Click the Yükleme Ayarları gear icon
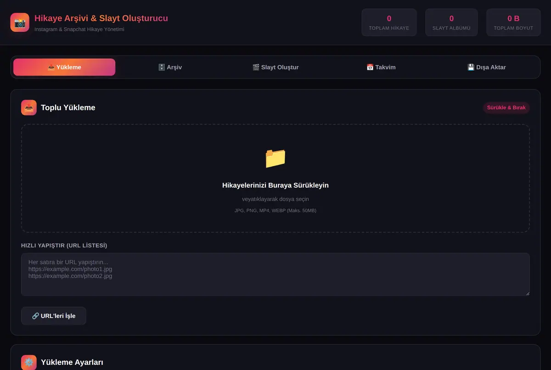Image resolution: width=551 pixels, height=370 pixels. click(29, 362)
